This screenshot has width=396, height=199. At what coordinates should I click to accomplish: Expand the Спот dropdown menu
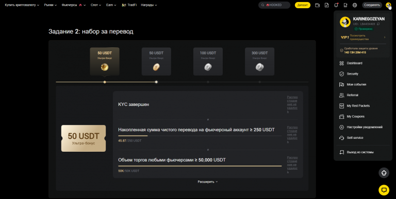[x=96, y=5]
